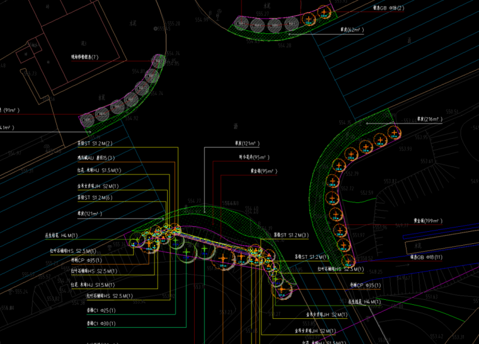Select the 216m² lawn area label
This screenshot has width=479, height=344.
coord(430,118)
